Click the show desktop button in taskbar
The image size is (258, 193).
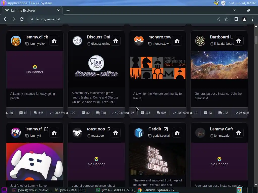[x=4, y=190]
